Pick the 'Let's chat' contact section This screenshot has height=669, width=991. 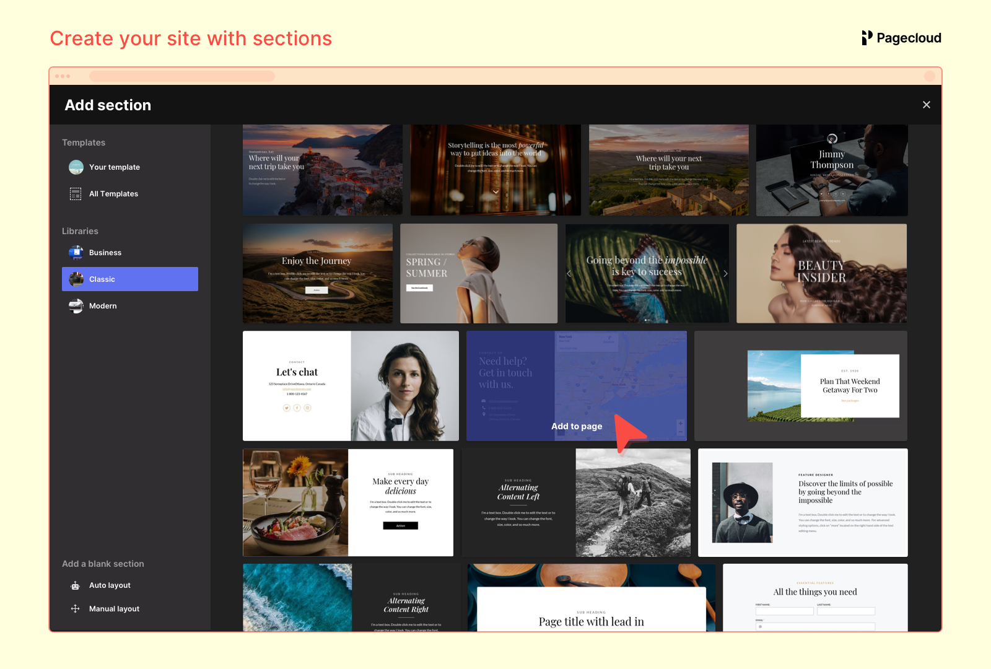pyautogui.click(x=351, y=386)
